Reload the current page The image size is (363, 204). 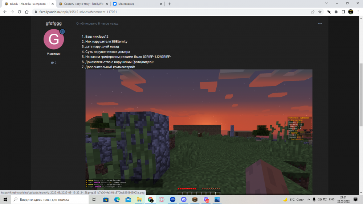tap(20, 12)
